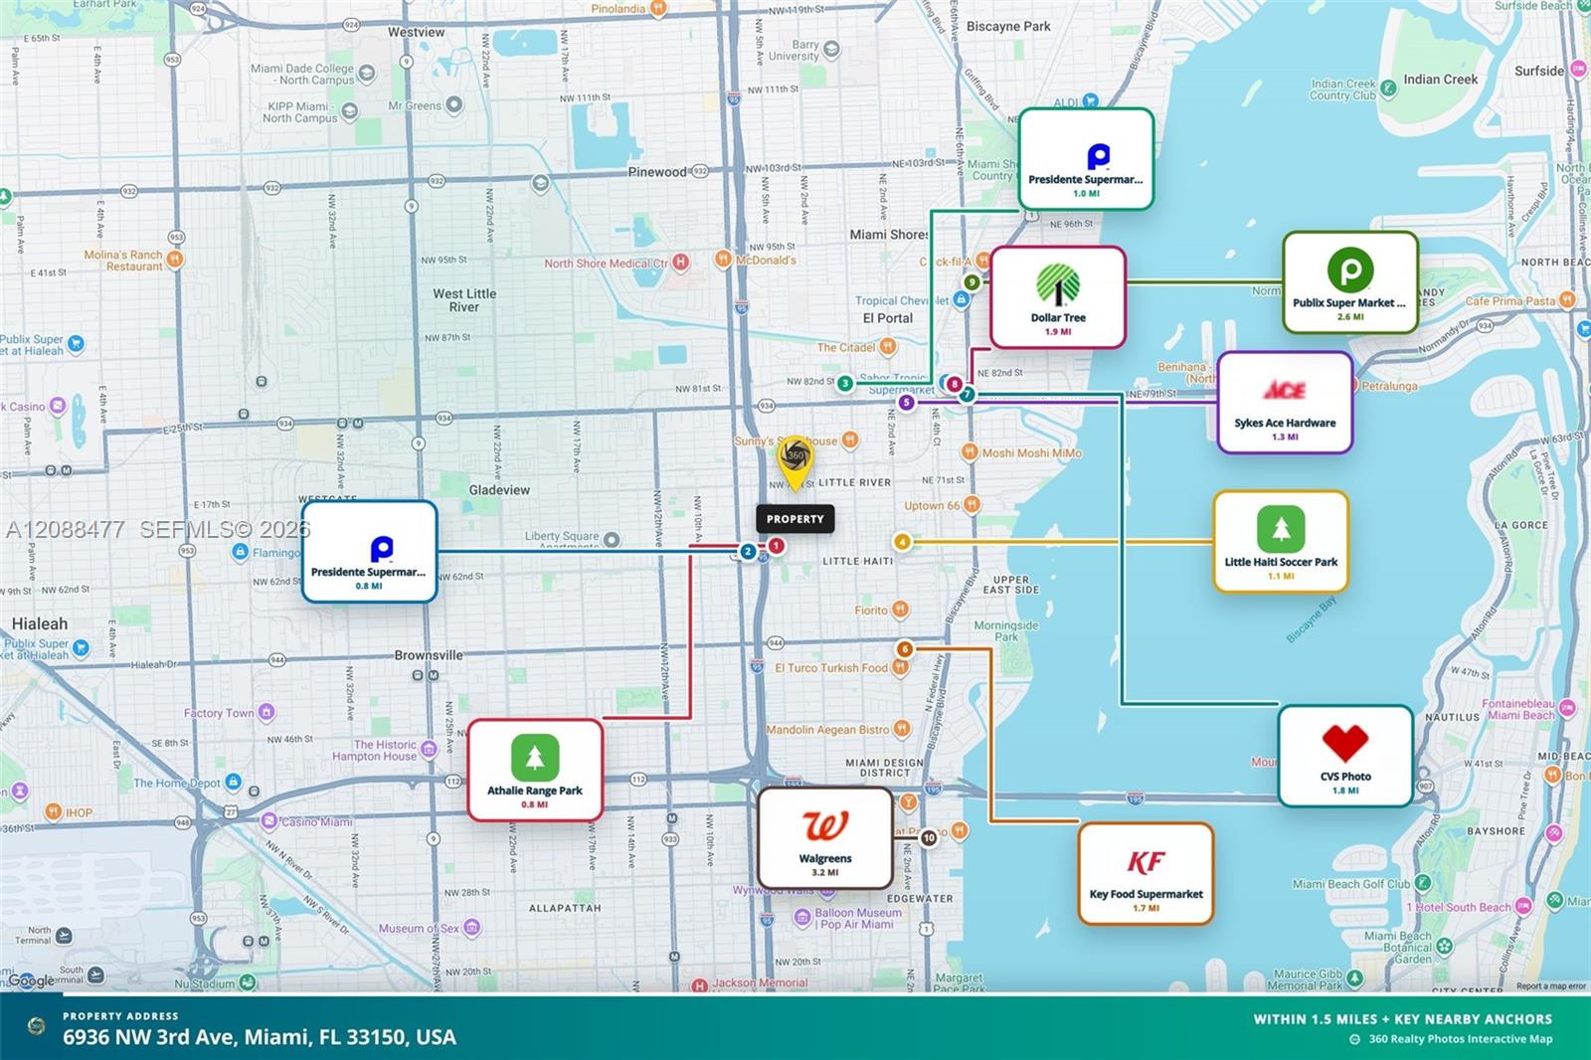Click The Home Depot shopping pin
This screenshot has width=1591, height=1060.
232,783
